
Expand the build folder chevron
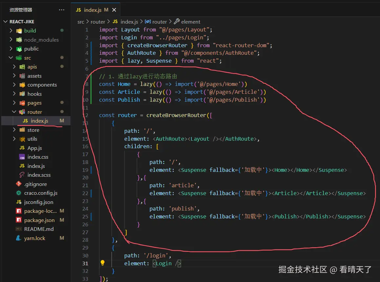(11, 30)
